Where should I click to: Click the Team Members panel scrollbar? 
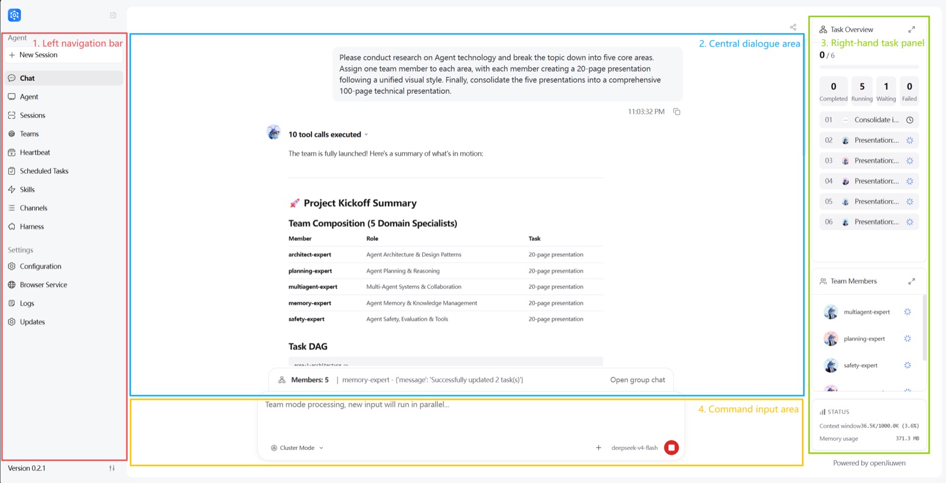tap(925, 328)
